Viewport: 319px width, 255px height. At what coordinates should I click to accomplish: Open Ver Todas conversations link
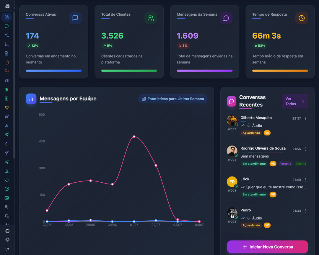tap(295, 101)
